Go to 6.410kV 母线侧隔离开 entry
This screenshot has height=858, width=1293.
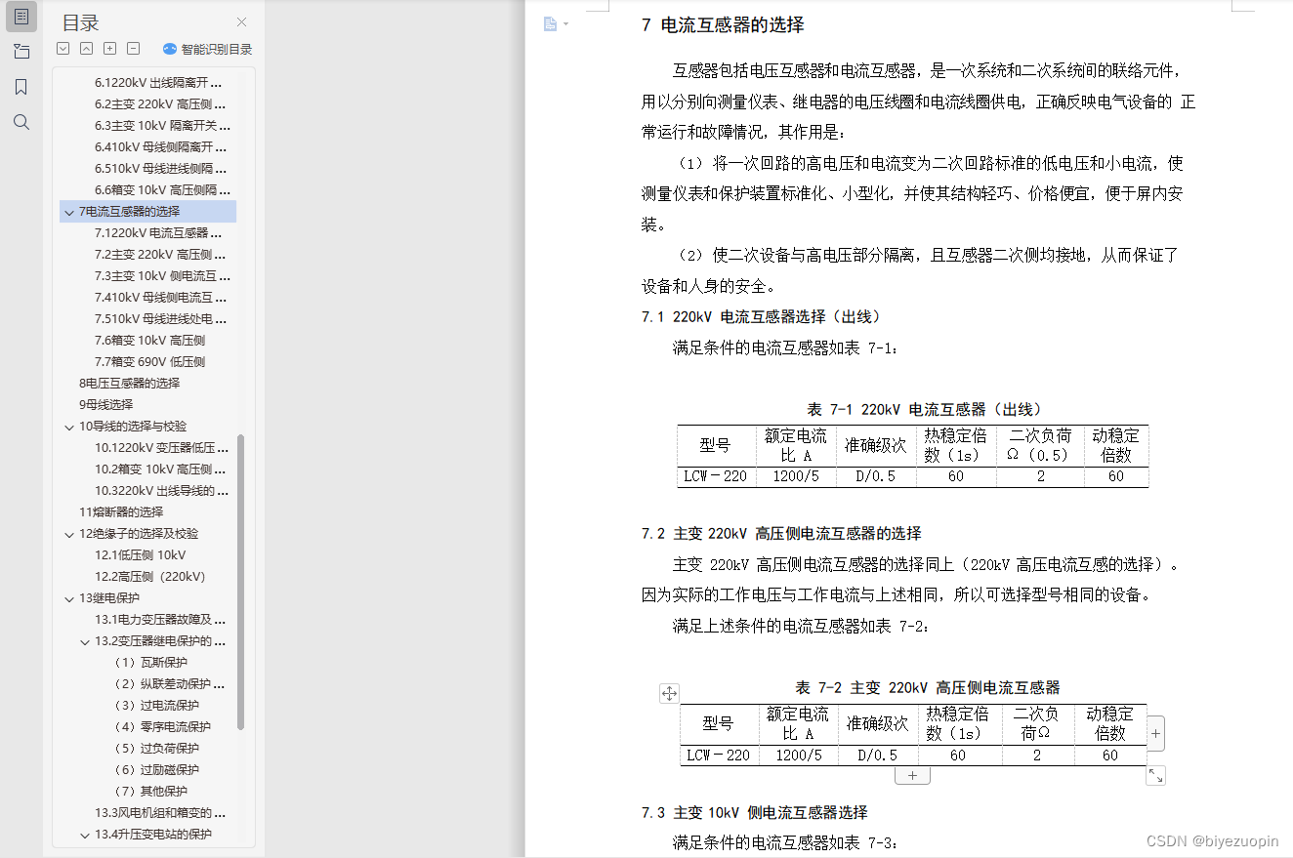pyautogui.click(x=160, y=147)
